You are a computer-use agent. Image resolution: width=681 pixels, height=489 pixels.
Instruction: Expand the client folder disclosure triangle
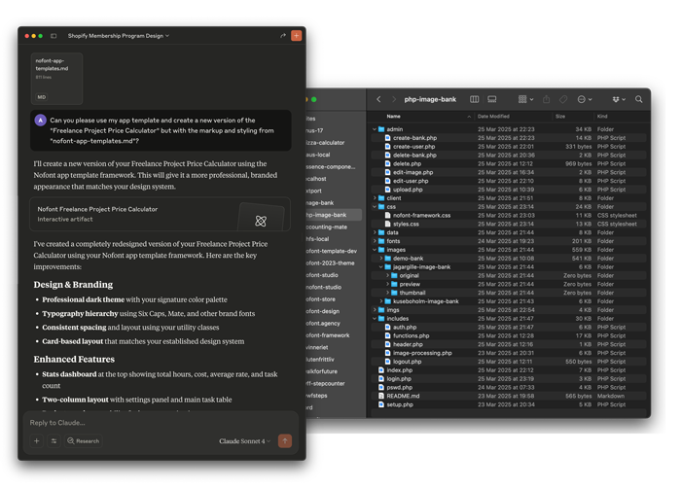[375, 198]
